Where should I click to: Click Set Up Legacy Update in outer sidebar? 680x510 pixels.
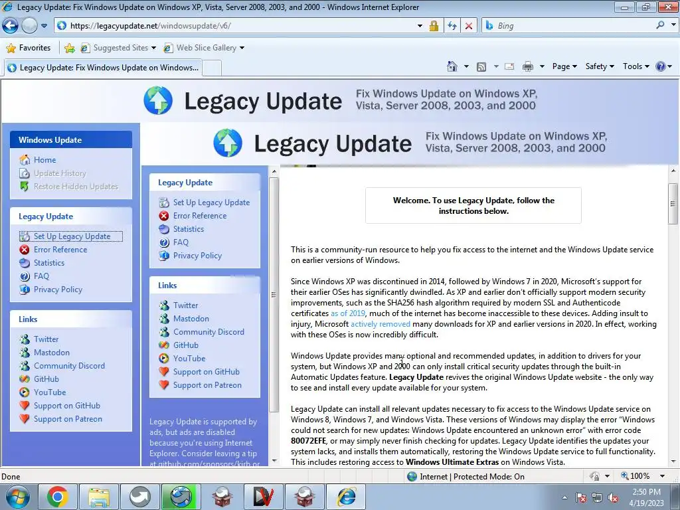70,236
